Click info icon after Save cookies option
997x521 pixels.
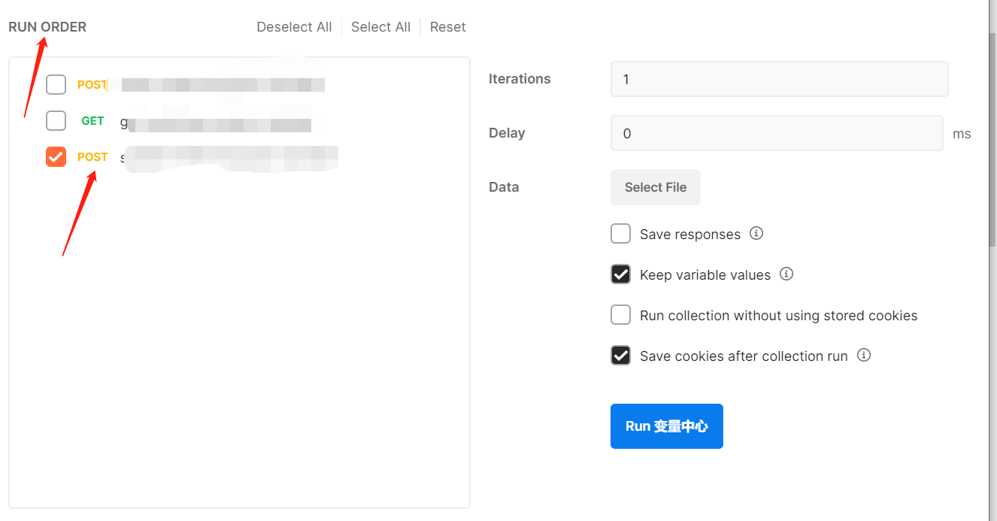coord(864,356)
